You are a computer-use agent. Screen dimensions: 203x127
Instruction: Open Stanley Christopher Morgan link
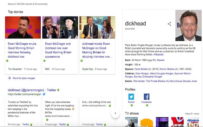point(148,77)
